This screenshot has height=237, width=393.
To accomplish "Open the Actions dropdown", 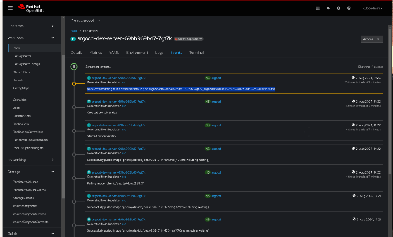I will pyautogui.click(x=372, y=39).
